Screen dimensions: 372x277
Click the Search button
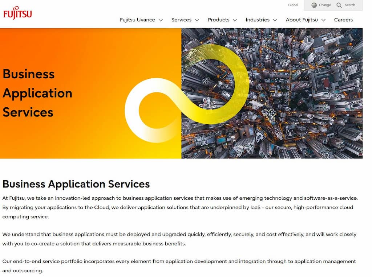click(345, 5)
